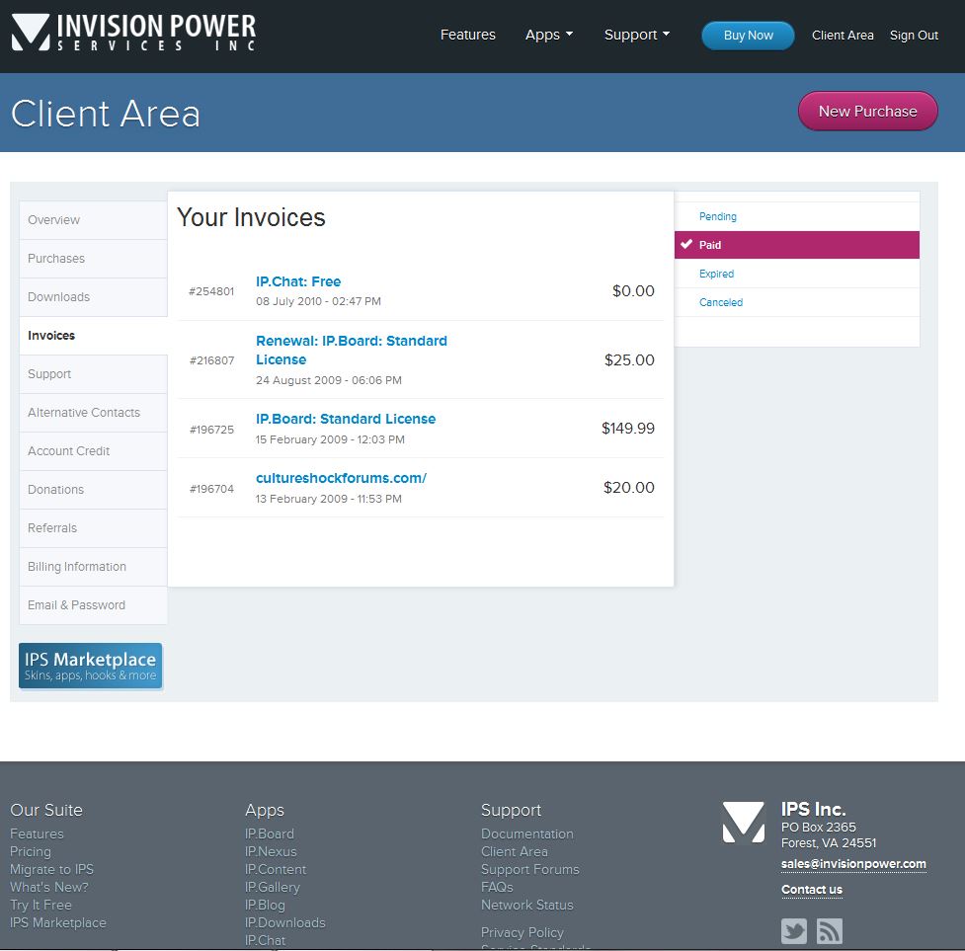Click the $25.00 invoice amount
The height and width of the screenshot is (951, 965).
pyautogui.click(x=629, y=359)
